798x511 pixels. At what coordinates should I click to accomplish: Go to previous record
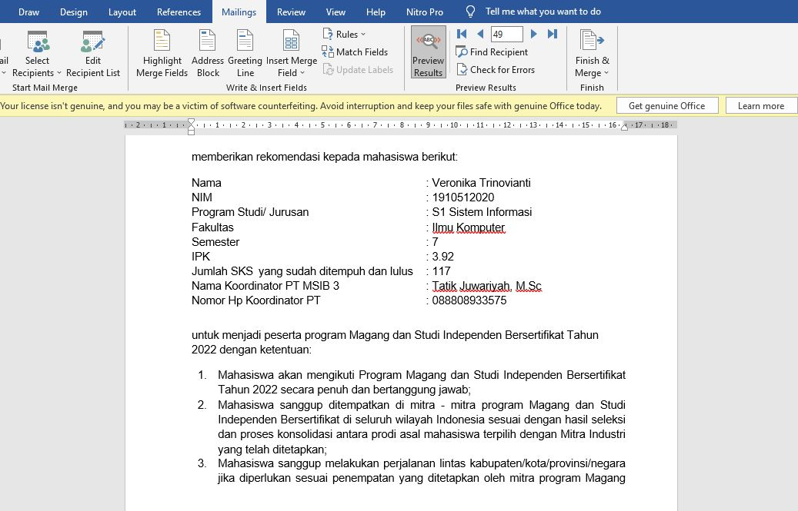(x=480, y=34)
